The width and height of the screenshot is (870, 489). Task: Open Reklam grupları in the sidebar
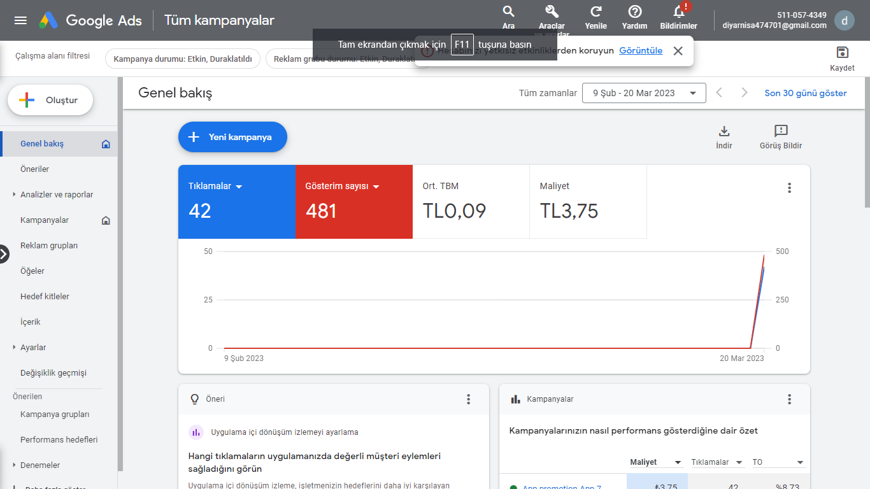click(x=49, y=246)
